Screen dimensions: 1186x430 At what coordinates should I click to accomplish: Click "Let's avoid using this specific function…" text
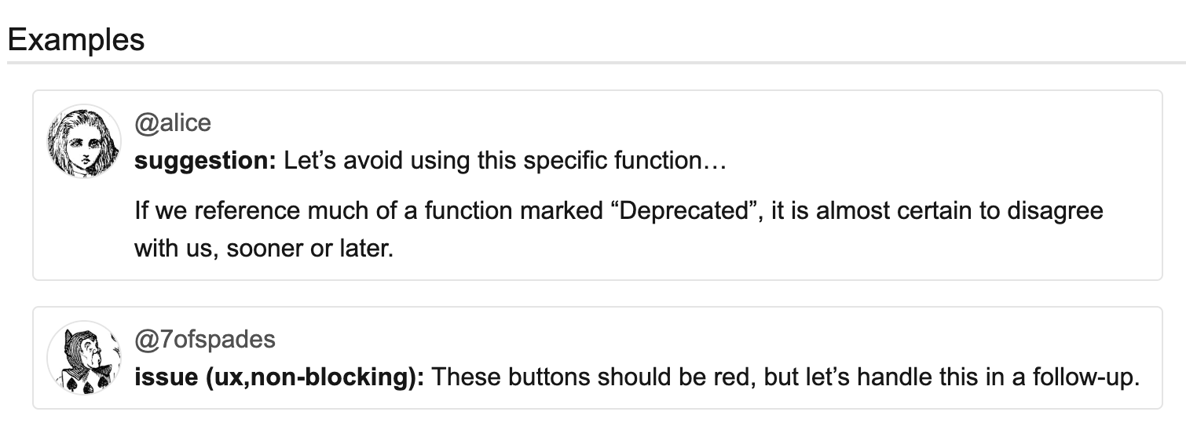504,162
